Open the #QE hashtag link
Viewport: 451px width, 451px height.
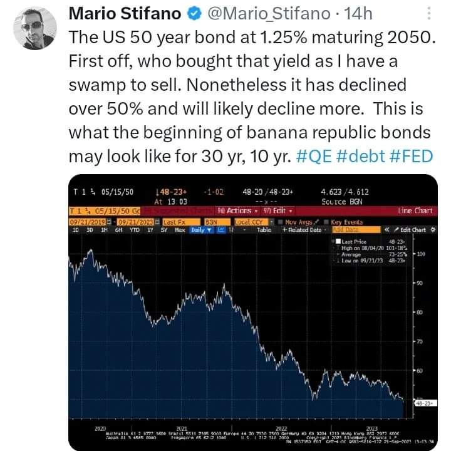coord(314,156)
